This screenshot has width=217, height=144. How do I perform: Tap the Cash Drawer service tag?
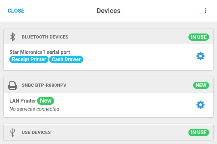[66, 59]
